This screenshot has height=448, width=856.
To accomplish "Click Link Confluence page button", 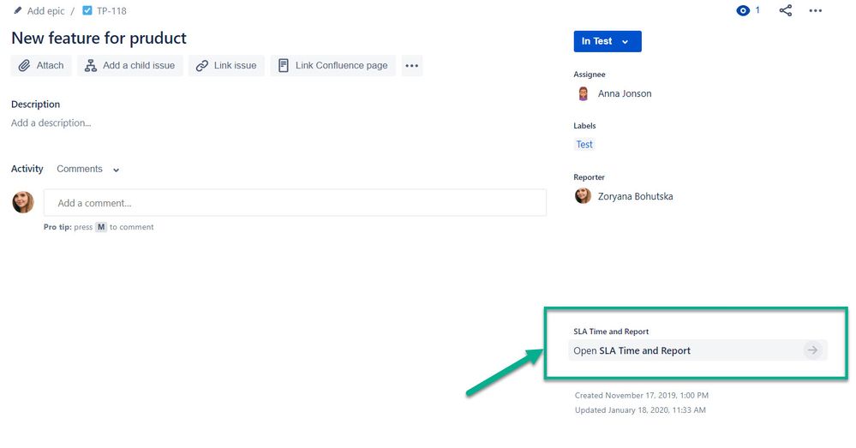I will [333, 65].
